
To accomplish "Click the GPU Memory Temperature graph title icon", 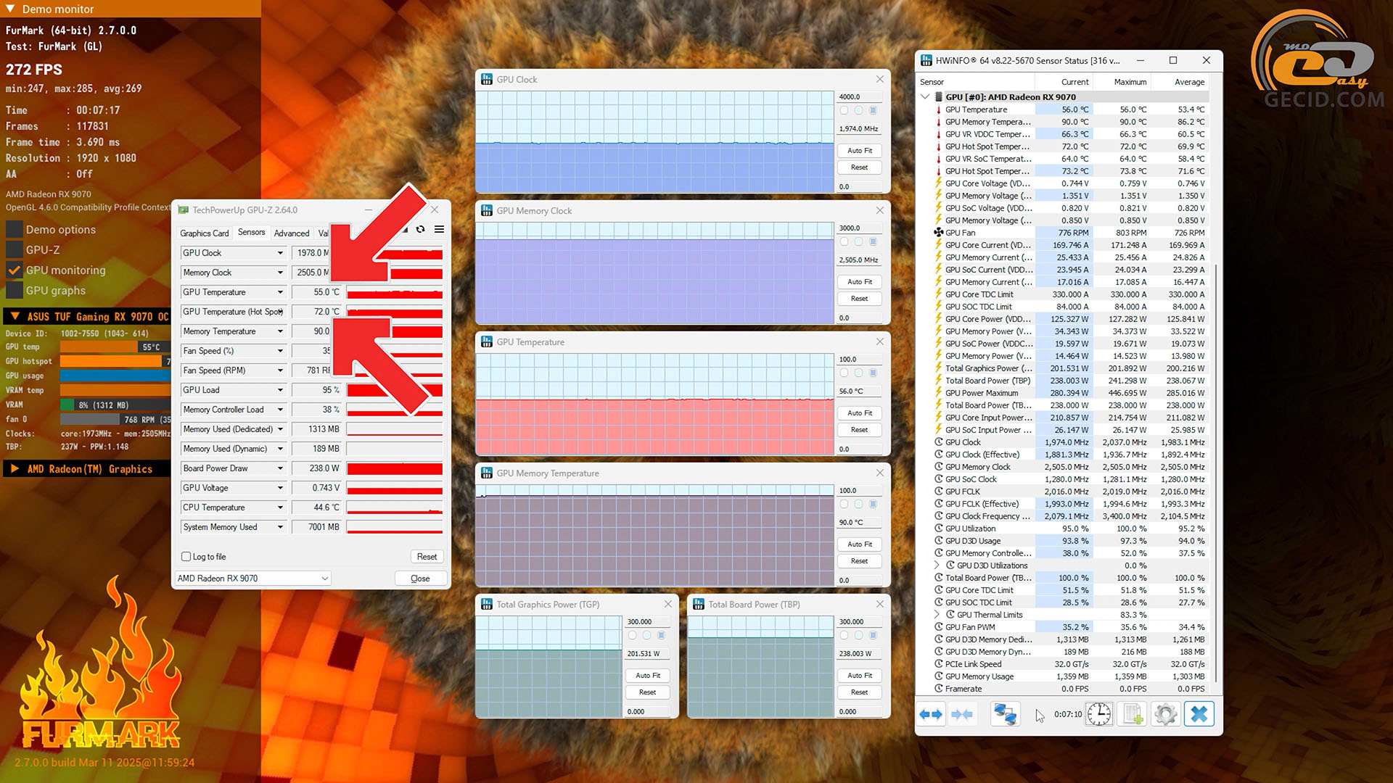I will [487, 473].
